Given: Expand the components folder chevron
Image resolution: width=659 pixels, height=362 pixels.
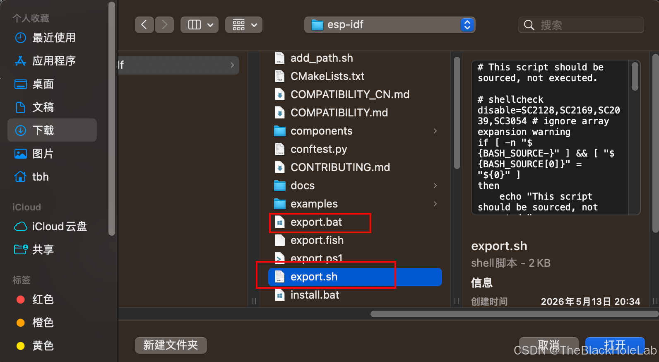Looking at the screenshot, I should pos(435,131).
